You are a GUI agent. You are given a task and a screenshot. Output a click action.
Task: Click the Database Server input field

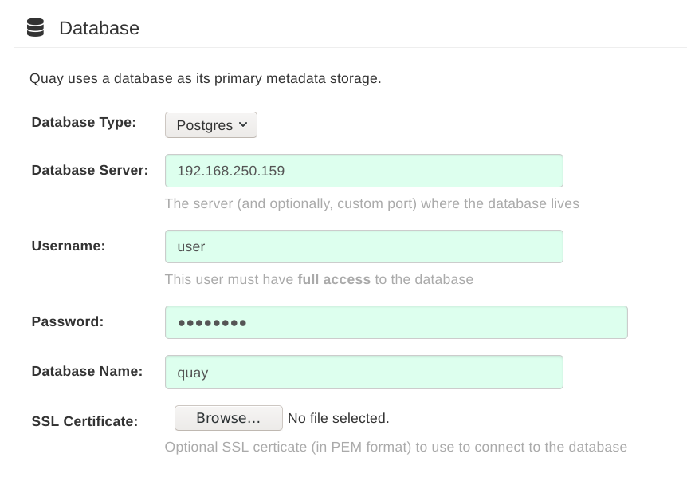[363, 171]
